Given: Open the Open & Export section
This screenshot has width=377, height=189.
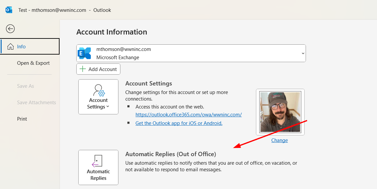Looking at the screenshot, I should point(33,63).
